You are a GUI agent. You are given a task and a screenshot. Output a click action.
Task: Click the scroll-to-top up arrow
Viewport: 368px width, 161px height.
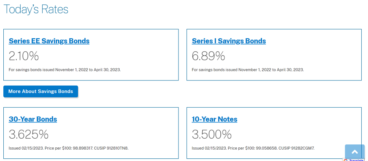pos(355,151)
